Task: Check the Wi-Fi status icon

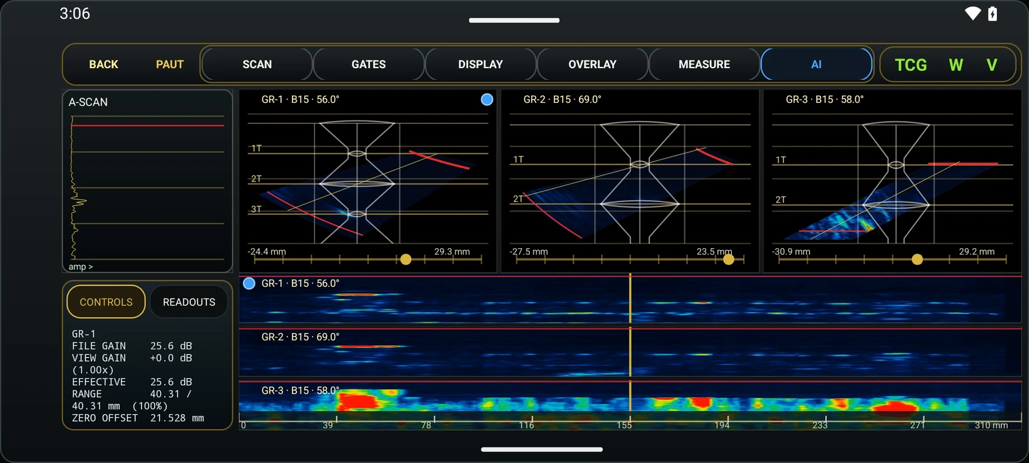Action: pos(972,14)
